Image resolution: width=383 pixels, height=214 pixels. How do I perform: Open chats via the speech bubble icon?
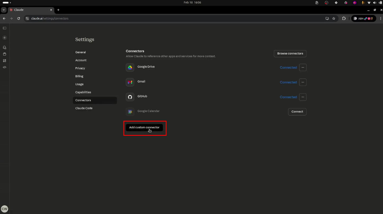coord(4,47)
